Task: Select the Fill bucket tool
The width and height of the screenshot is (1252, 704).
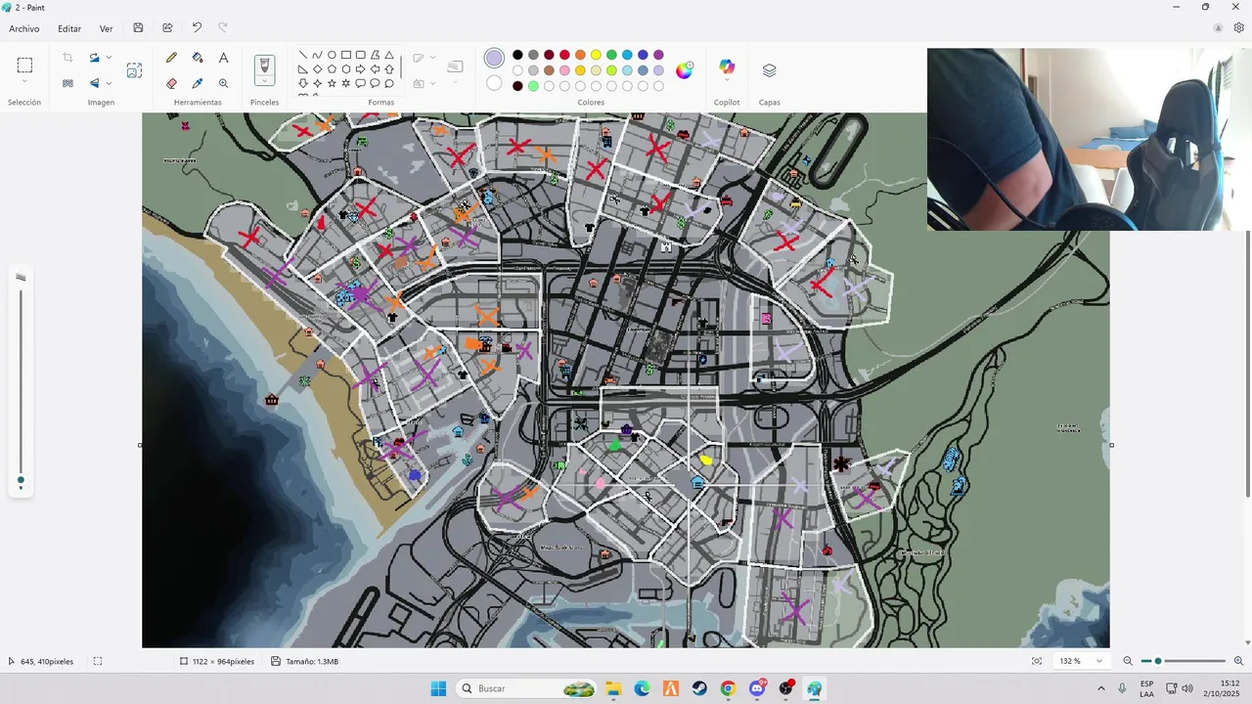Action: pyautogui.click(x=198, y=58)
